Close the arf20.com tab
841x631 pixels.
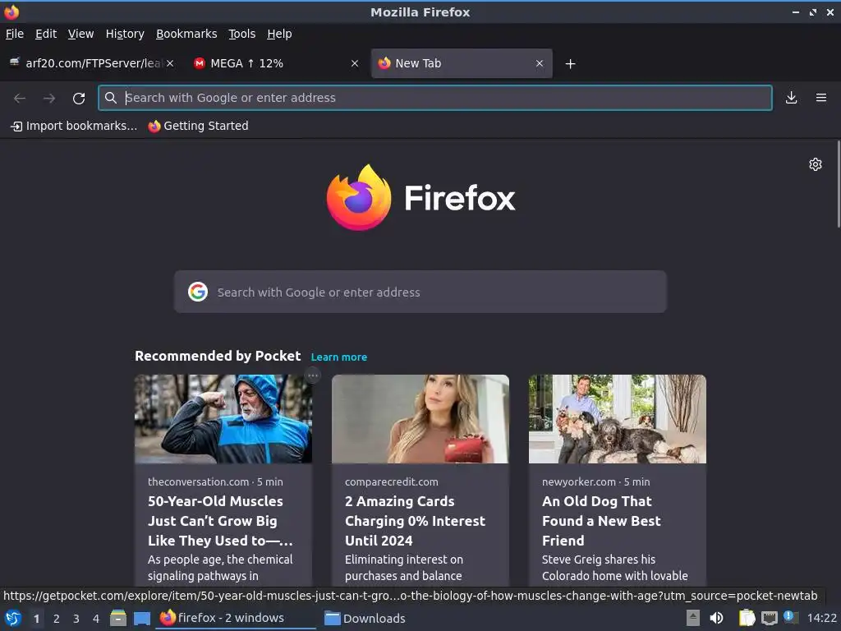(x=170, y=63)
